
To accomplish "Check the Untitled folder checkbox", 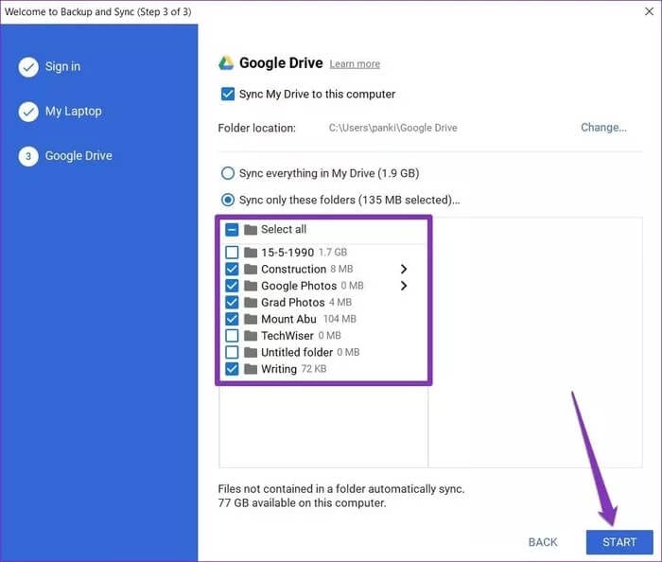I will click(x=232, y=352).
